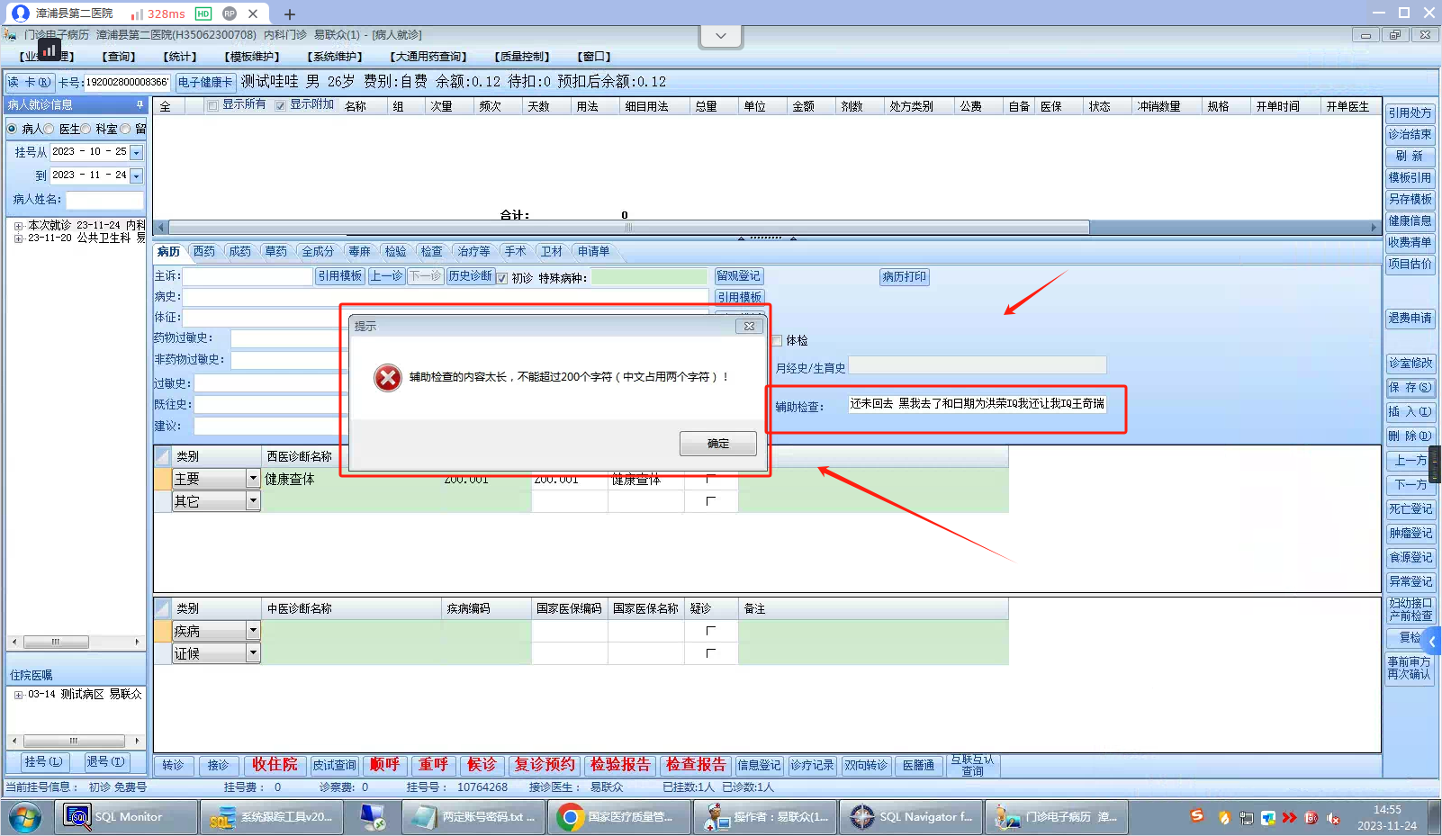The height and width of the screenshot is (836, 1442).
Task: Check the 体检 checkbox
Action: 777,340
